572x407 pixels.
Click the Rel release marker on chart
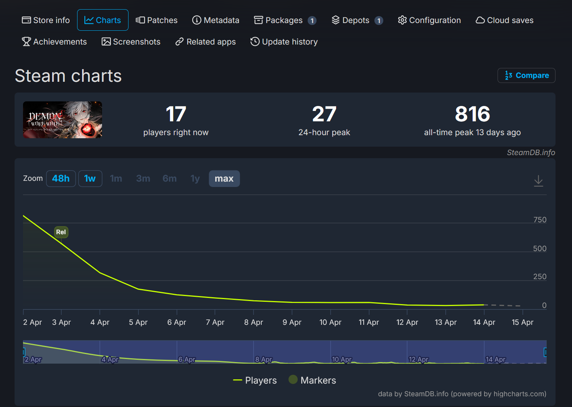[61, 232]
